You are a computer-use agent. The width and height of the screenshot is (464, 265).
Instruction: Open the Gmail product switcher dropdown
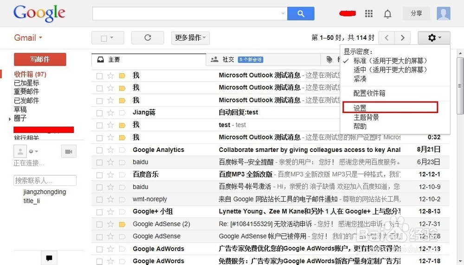click(x=28, y=38)
